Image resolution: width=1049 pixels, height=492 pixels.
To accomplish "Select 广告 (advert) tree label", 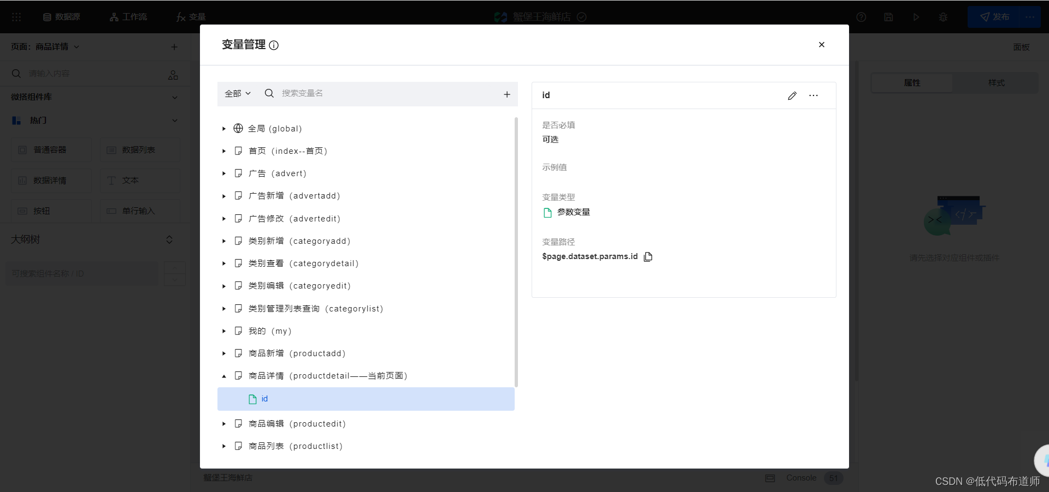I will click(278, 173).
